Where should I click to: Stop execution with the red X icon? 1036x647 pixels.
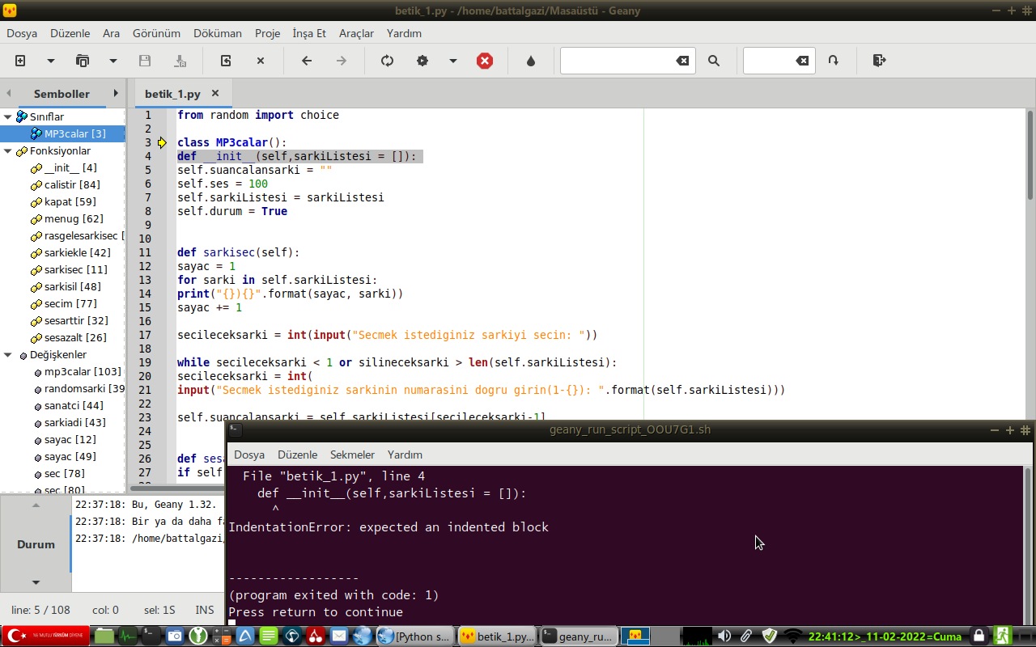[x=485, y=61]
